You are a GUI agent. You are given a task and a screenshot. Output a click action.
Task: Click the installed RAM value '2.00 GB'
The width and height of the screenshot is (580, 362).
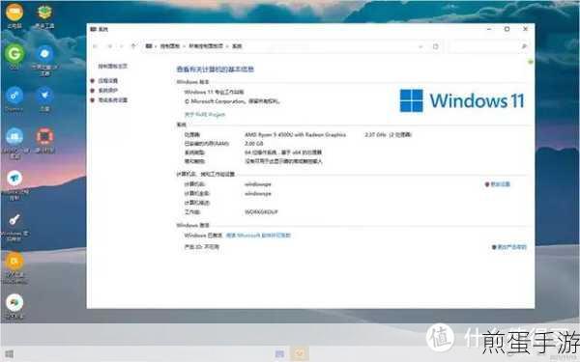(253, 143)
